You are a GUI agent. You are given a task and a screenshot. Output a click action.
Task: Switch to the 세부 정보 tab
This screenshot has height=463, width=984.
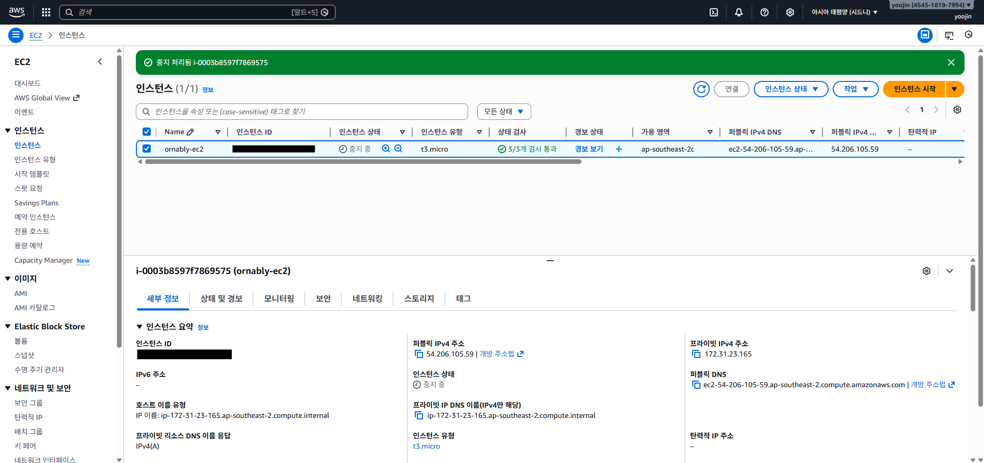pos(163,299)
